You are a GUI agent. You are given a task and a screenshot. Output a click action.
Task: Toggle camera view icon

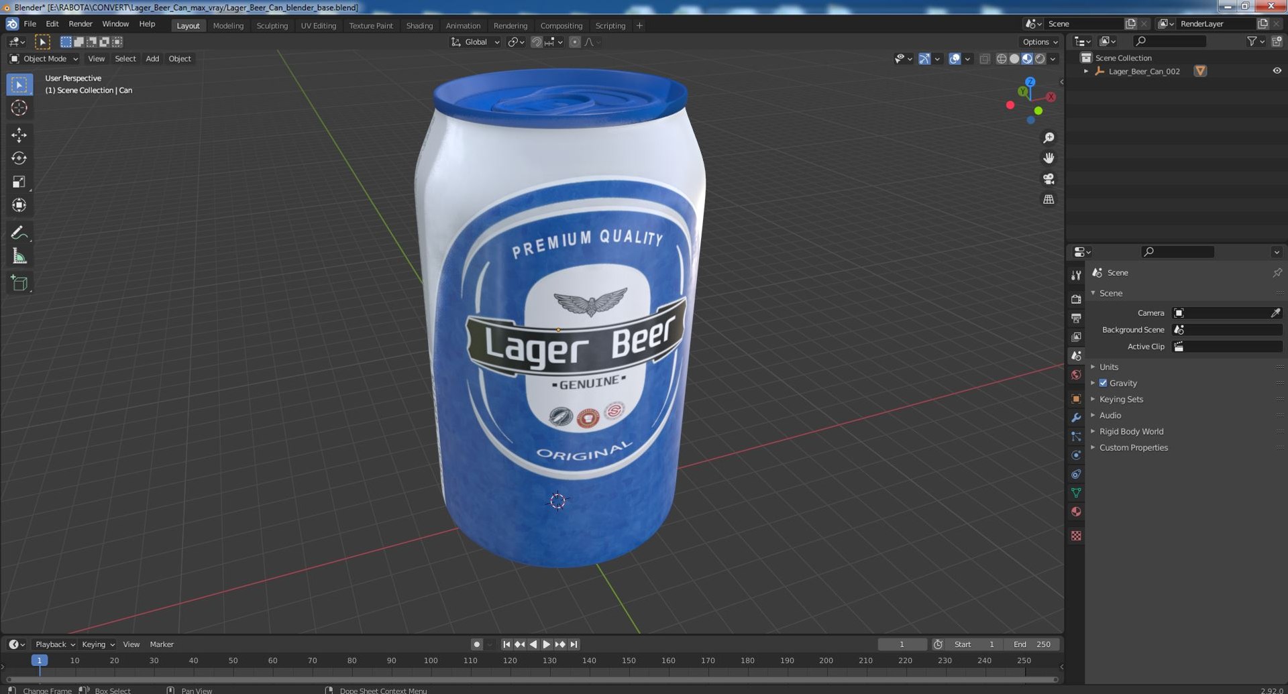click(x=1049, y=179)
